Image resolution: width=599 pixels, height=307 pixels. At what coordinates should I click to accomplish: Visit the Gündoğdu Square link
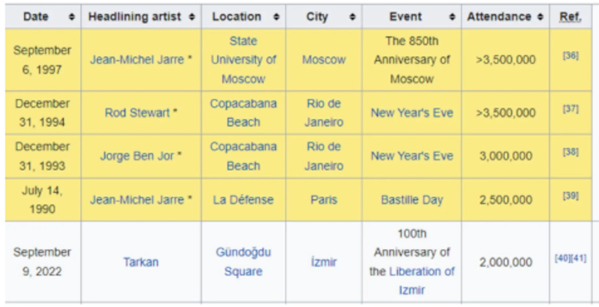point(243,262)
